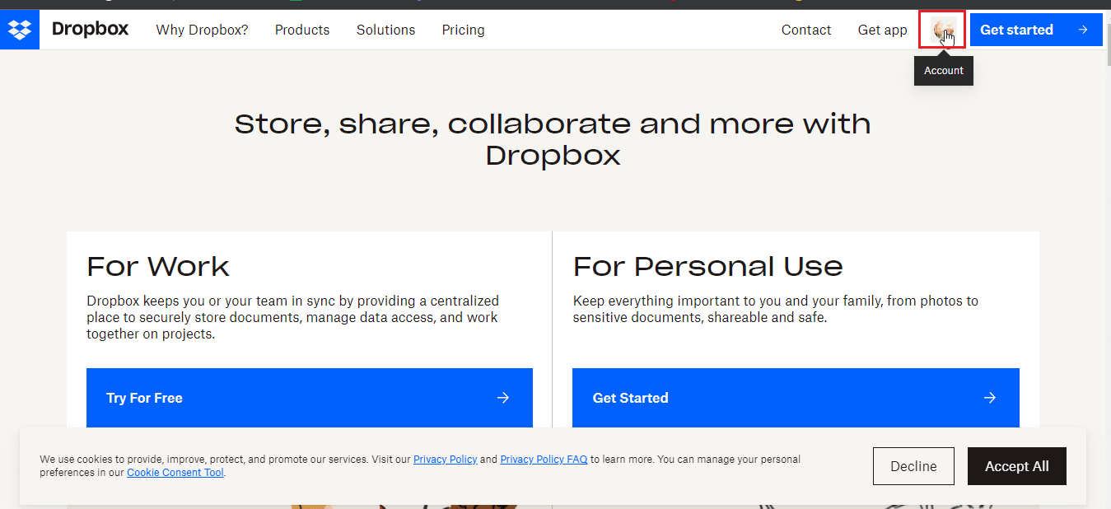
Task: Click the arrow inside Try For Free
Action: [x=502, y=397]
